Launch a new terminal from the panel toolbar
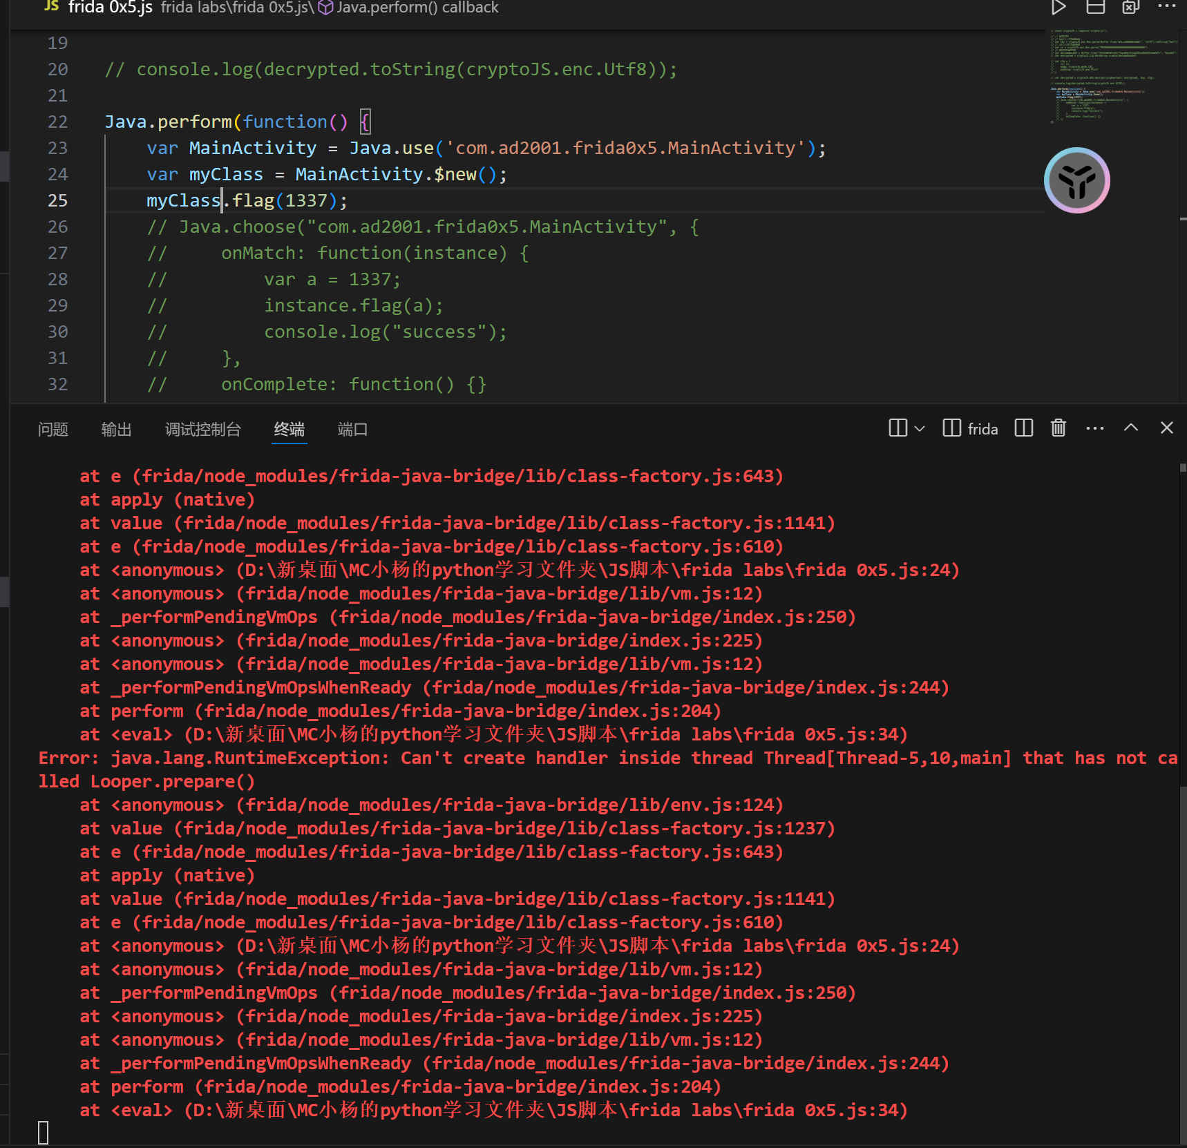The width and height of the screenshot is (1187, 1148). pos(898,428)
